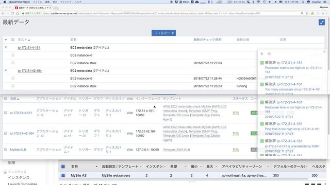Screen dimensions: 330x185
Task: Open 'Response time is too high' alert link
Action: coord(293,109)
